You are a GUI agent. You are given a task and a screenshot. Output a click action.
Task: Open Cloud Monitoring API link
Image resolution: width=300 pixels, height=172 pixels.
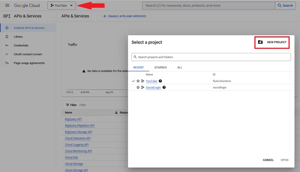[x=78, y=151]
